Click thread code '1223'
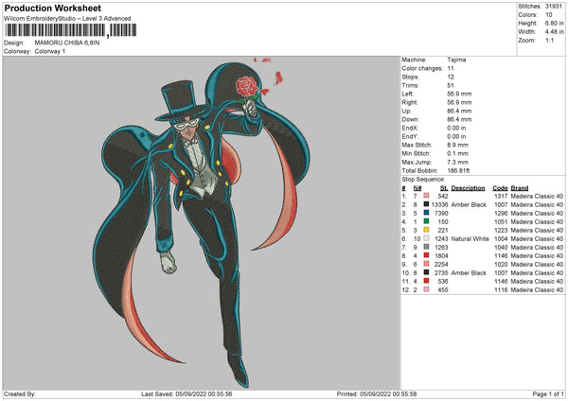The image size is (568, 401). click(x=501, y=230)
